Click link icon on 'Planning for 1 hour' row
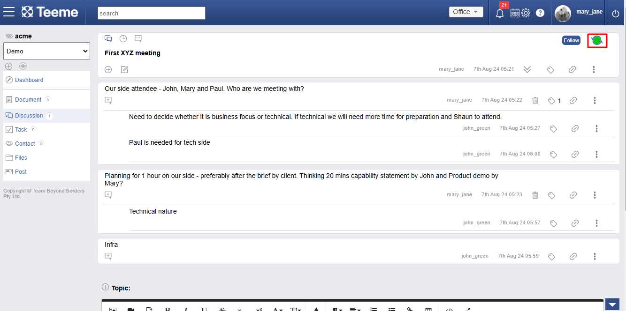This screenshot has width=626, height=311. (x=573, y=195)
